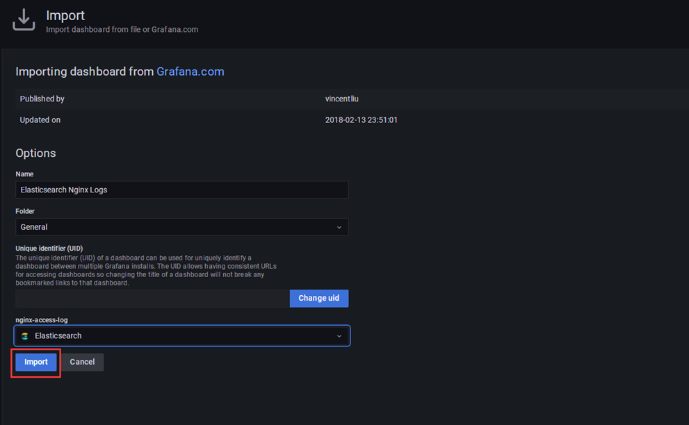Click the Change uid button
Viewport: 689px width, 425px height.
pyautogui.click(x=319, y=298)
